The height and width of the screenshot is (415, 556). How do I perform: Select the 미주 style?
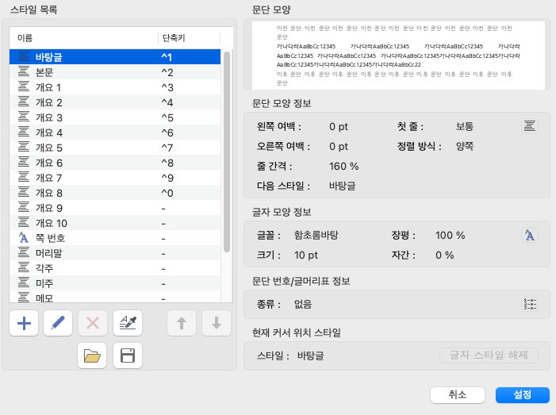tap(115, 283)
